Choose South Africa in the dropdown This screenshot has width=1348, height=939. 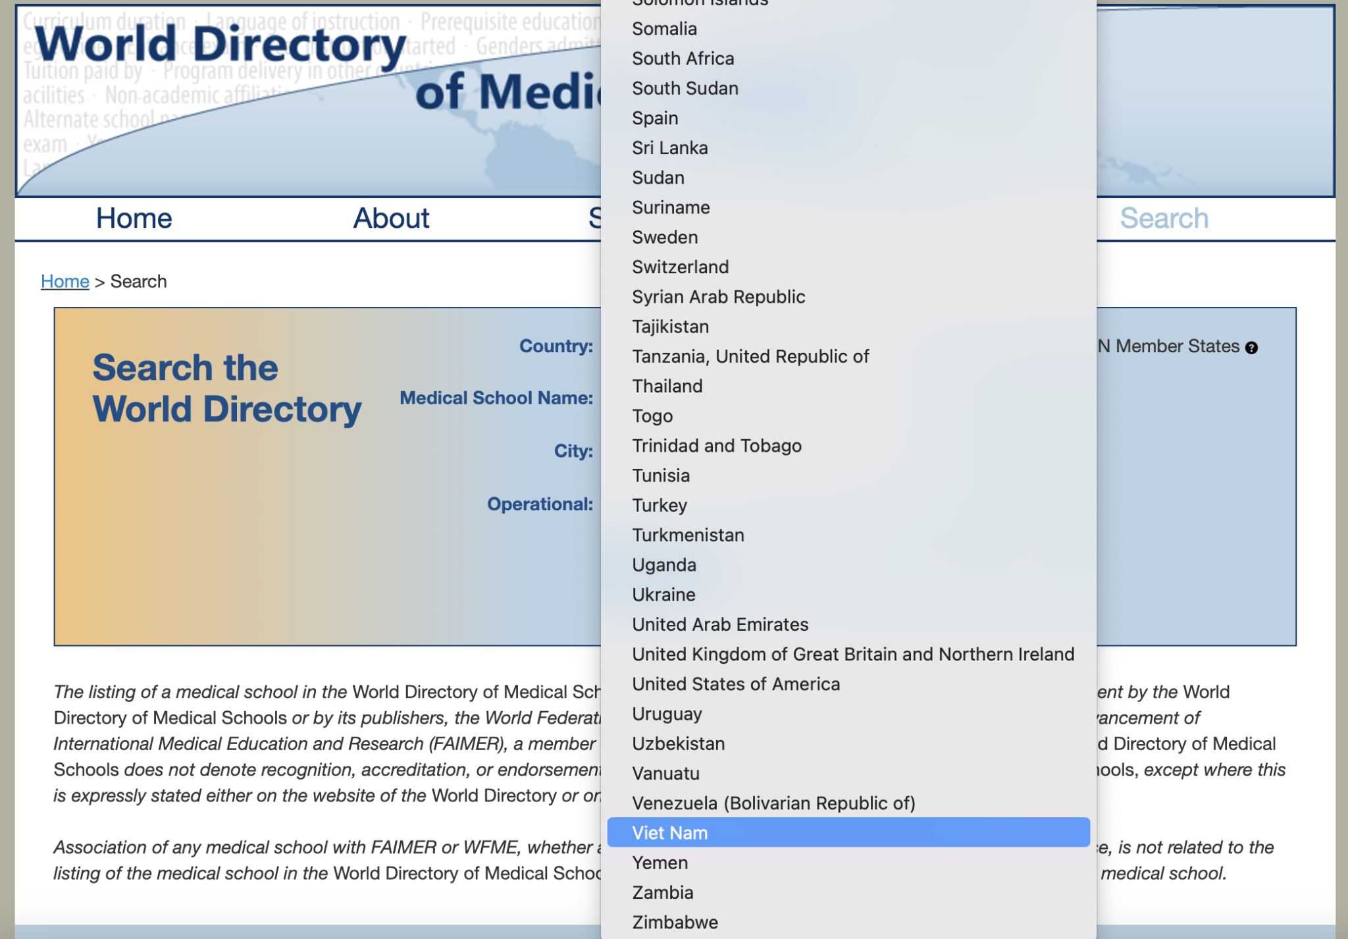848,59
